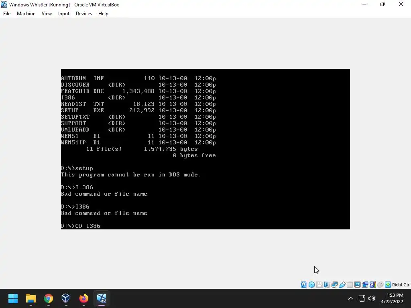Image resolution: width=411 pixels, height=308 pixels.
Task: Open the clock showing 1:53 PM
Action: 392,298
